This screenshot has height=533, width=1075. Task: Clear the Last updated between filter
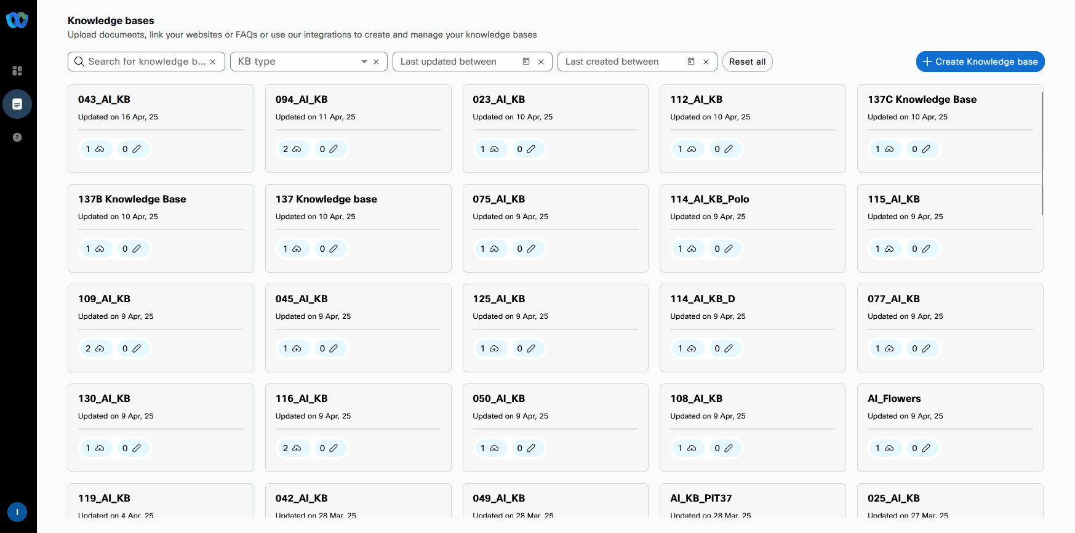(541, 62)
